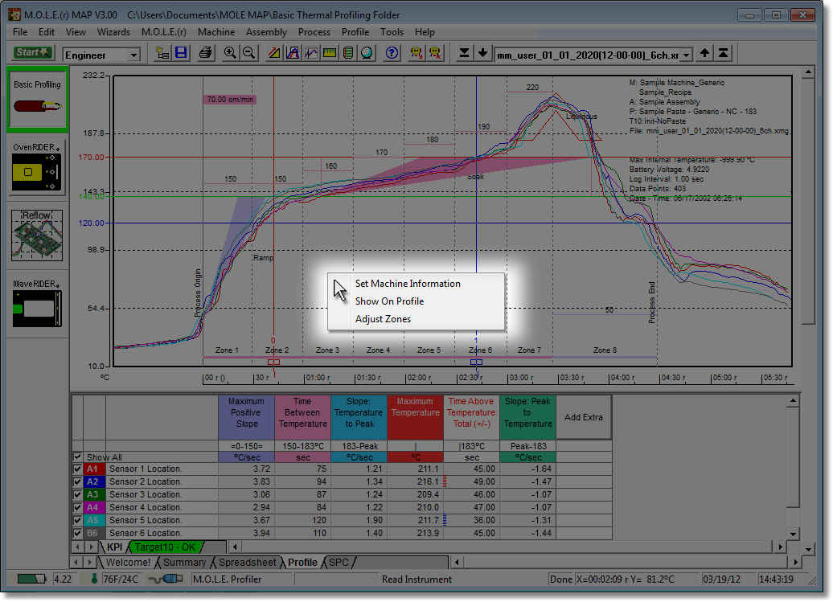Open the Wizards menu
This screenshot has height=602, width=833.
tap(113, 32)
